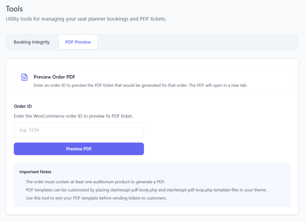Image resolution: width=306 pixels, height=222 pixels.
Task: Click the Order ID field label
Action: pyautogui.click(x=23, y=106)
